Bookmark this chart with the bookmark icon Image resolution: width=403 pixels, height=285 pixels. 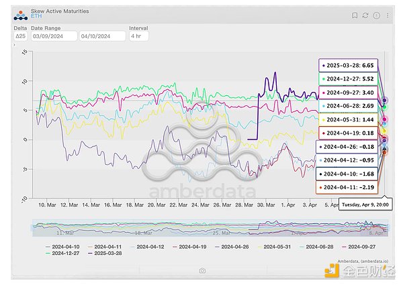tap(355, 15)
